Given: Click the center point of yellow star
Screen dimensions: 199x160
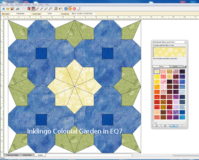Looking at the screenshot, I should click(75, 87).
